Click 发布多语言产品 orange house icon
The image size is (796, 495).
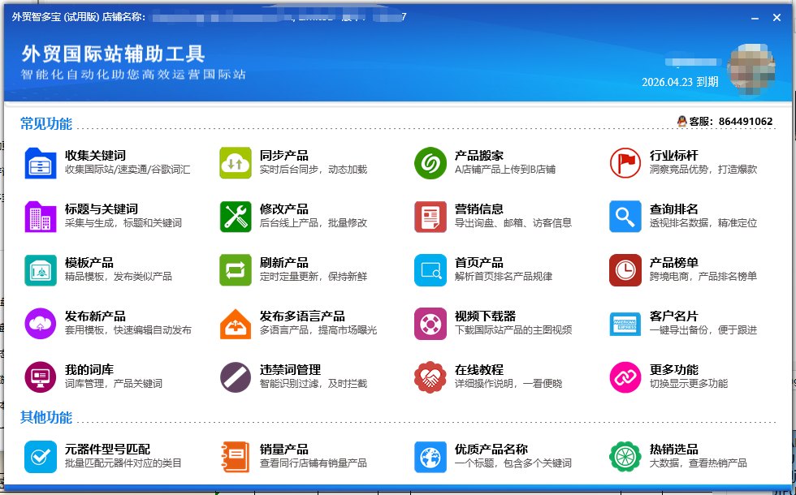click(236, 324)
